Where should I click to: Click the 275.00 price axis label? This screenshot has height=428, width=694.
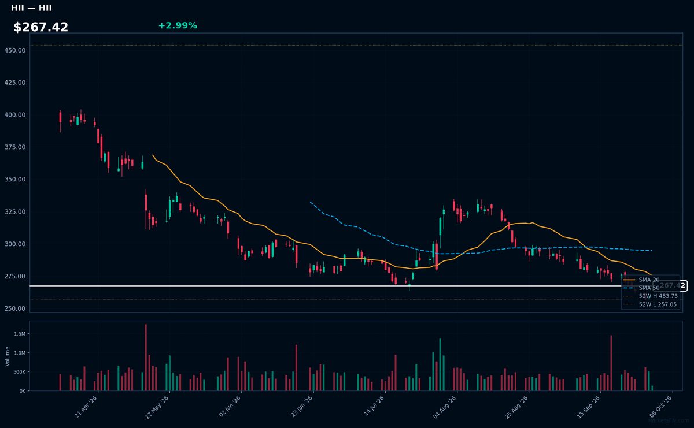(14, 277)
